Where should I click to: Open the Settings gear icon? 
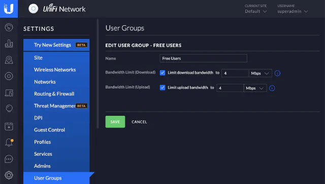click(9, 175)
